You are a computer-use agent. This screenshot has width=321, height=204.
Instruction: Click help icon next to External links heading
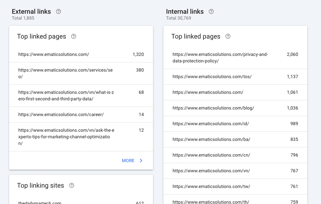coord(59,11)
